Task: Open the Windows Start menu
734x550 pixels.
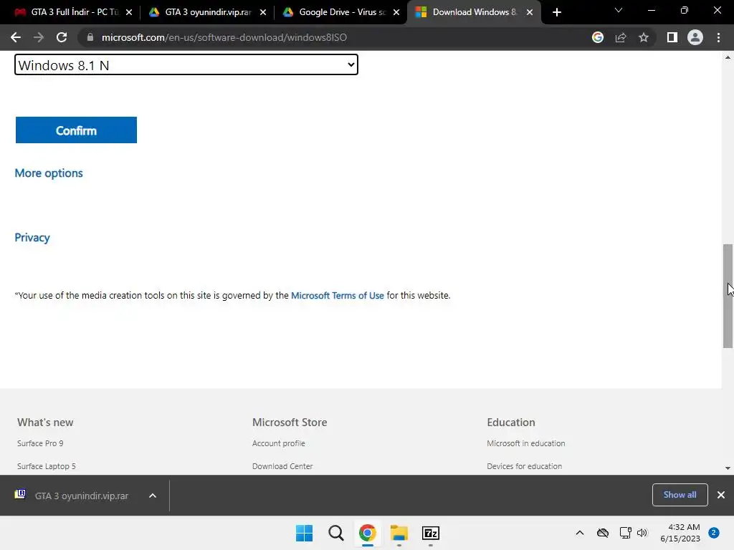Action: tap(304, 533)
